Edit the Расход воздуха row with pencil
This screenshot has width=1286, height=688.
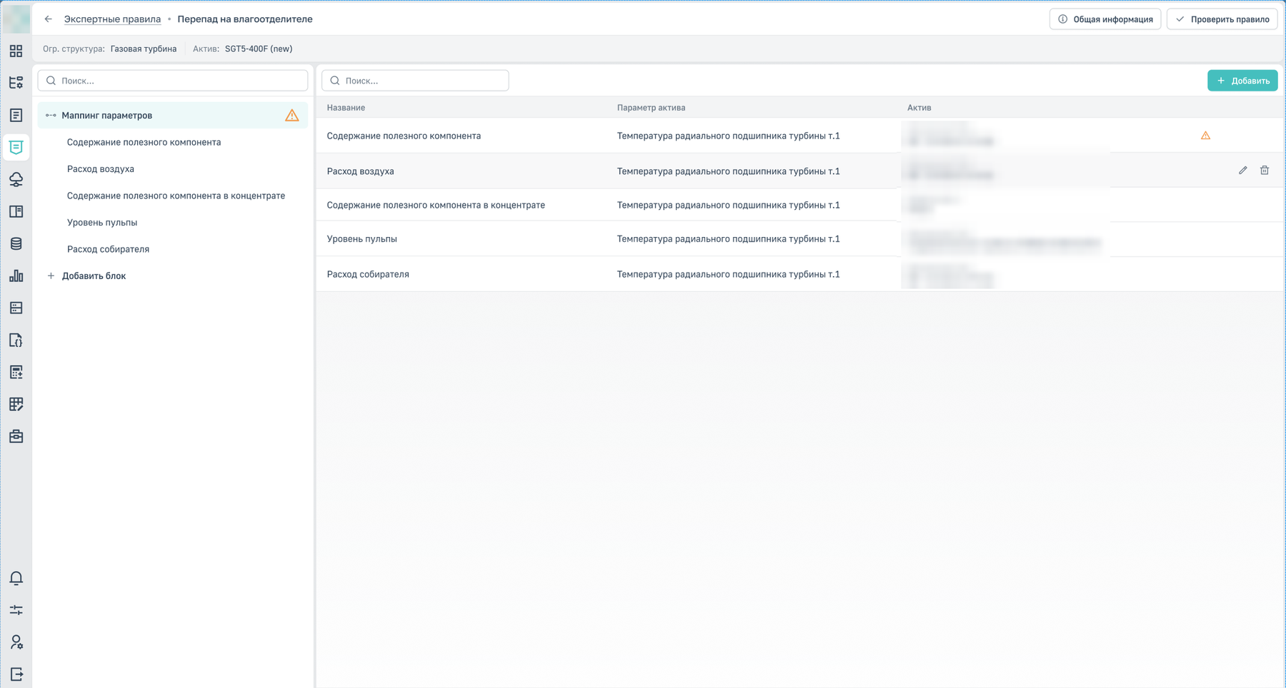(1243, 171)
